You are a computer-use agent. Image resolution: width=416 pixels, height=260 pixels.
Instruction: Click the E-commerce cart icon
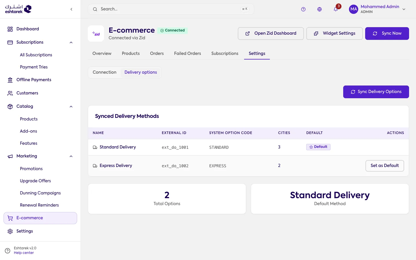pos(10,218)
